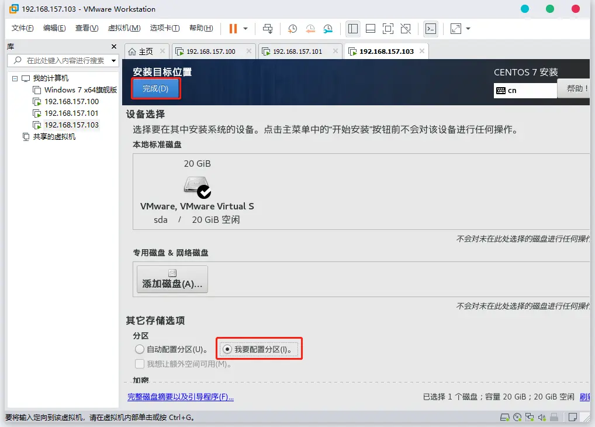Click the network adapter status icon
The width and height of the screenshot is (595, 427).
click(530, 418)
